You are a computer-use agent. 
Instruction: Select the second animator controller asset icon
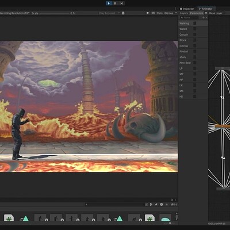tap(118, 218)
